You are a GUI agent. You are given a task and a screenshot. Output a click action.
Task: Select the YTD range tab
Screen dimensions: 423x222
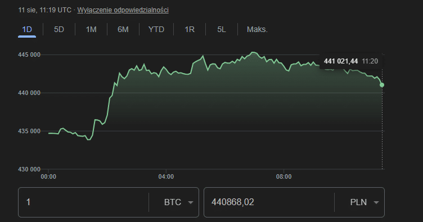(156, 29)
